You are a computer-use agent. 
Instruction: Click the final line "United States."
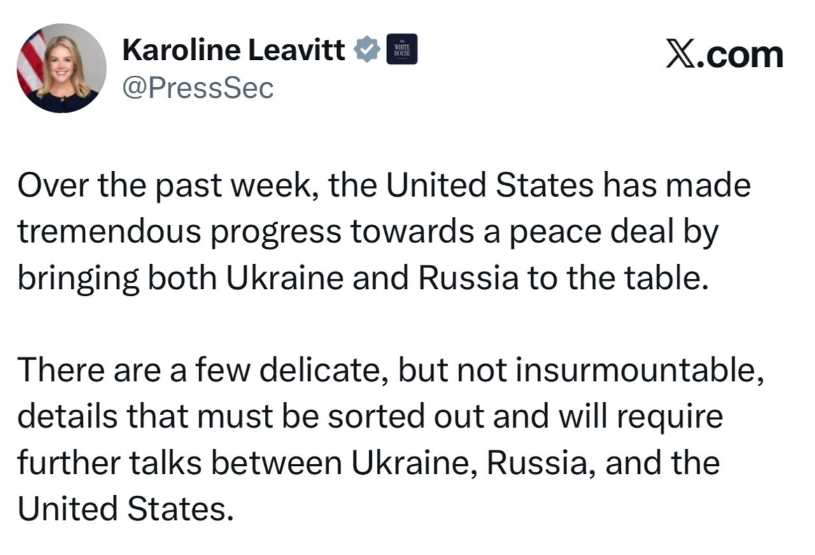[x=122, y=509]
